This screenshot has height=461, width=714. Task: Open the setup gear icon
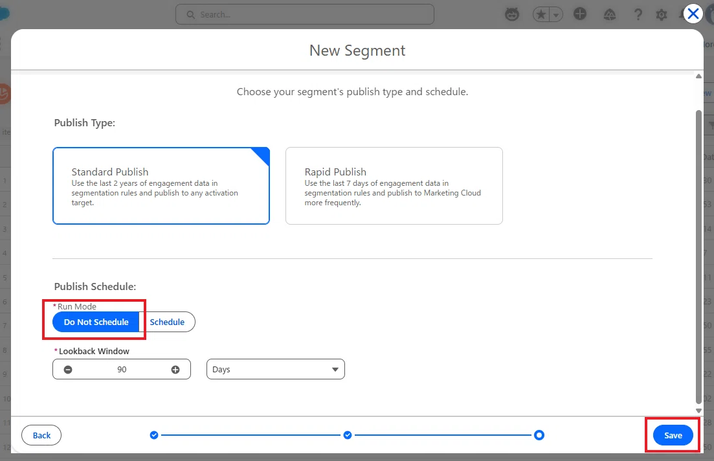pos(661,15)
